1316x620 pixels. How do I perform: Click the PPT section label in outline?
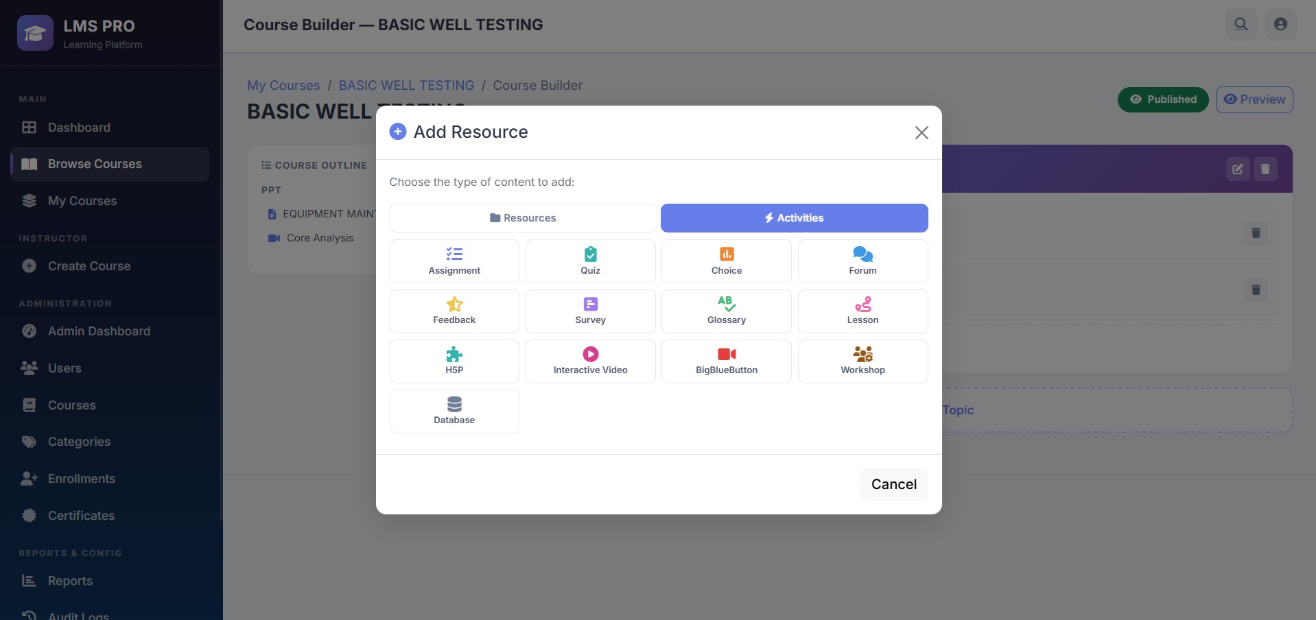click(x=271, y=190)
